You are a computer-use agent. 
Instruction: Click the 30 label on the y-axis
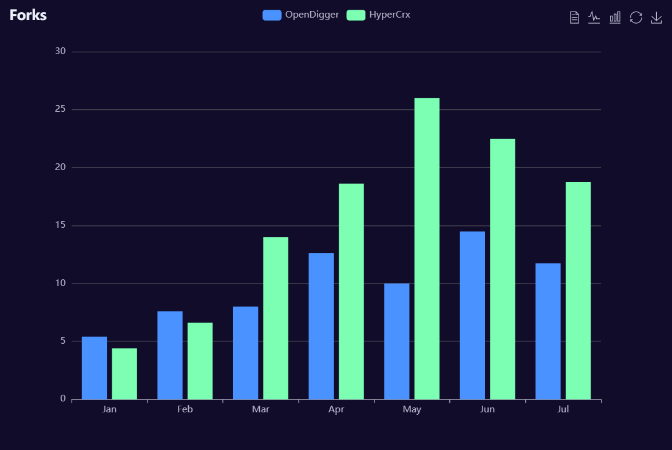click(x=60, y=50)
